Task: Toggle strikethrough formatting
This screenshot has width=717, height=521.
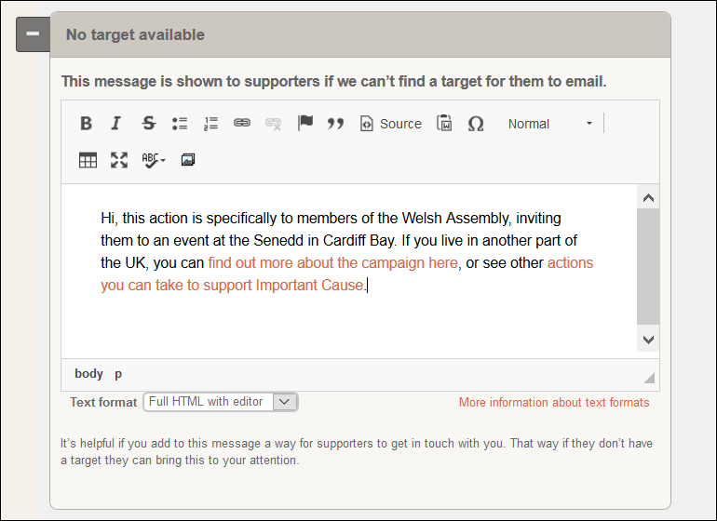Action: [148, 124]
